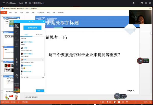Click the slide title placeholder 点击此处添加标题
This screenshot has width=153, height=105.
point(62,23)
